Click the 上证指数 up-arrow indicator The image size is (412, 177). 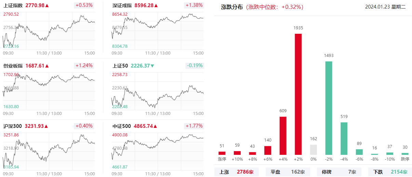[47, 5]
